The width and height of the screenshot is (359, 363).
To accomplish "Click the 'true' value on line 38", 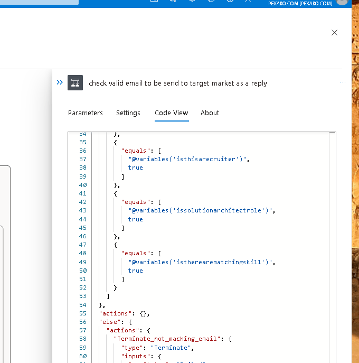I will click(136, 167).
